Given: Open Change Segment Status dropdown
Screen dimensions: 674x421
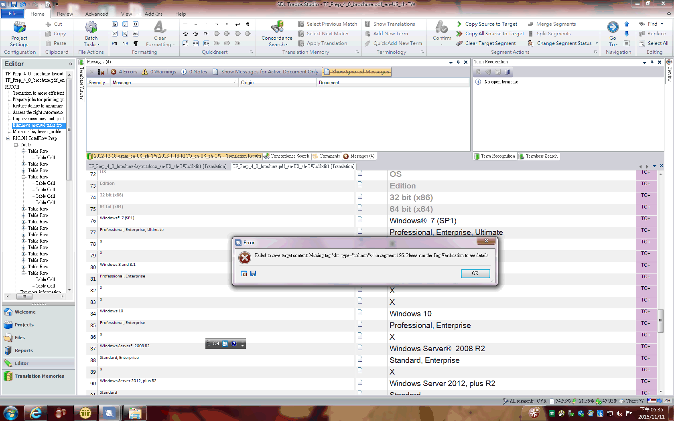Looking at the screenshot, I should pyautogui.click(x=563, y=43).
